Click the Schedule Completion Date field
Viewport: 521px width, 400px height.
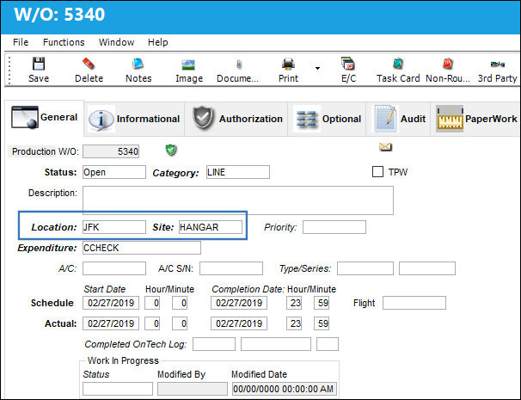tap(239, 303)
